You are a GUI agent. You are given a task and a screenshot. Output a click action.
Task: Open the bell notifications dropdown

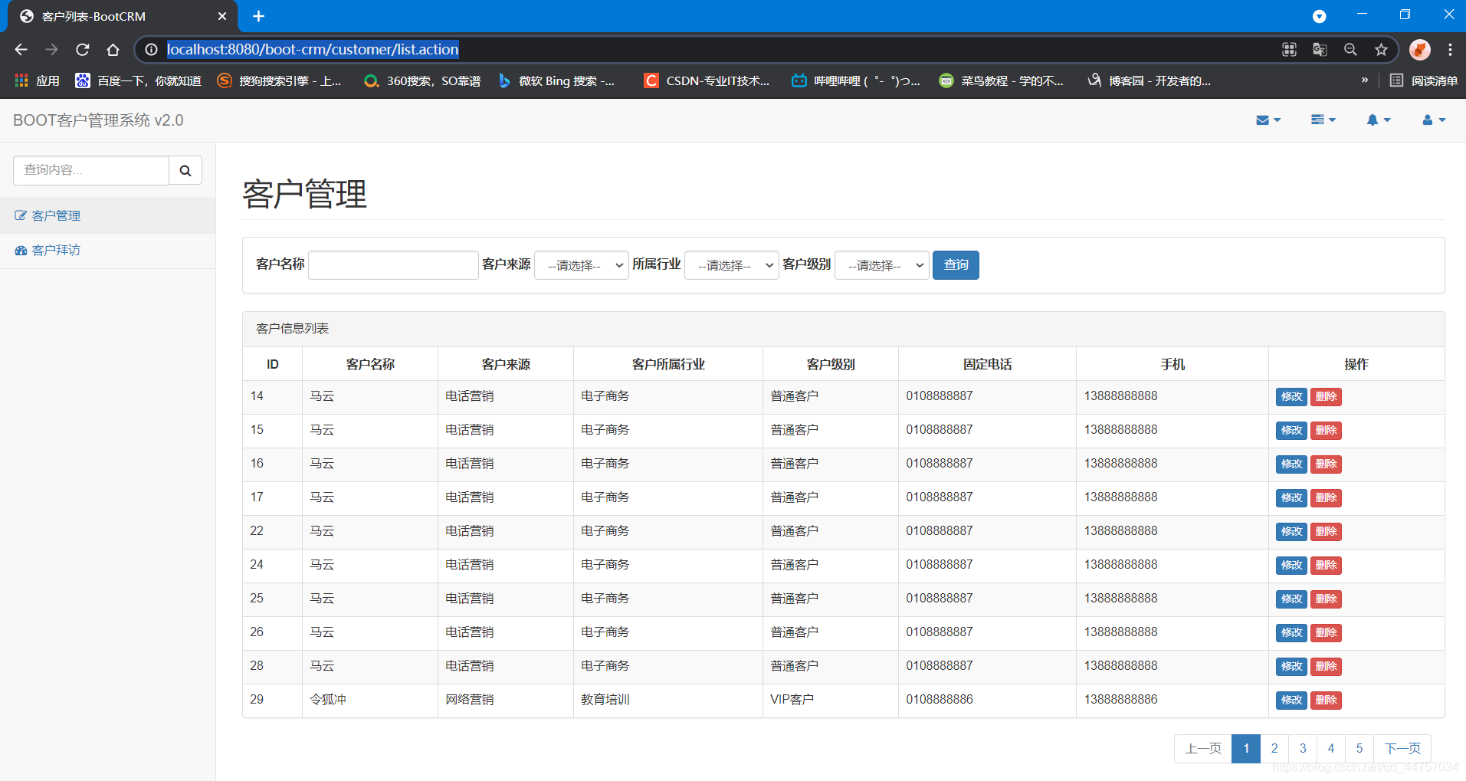(x=1379, y=120)
